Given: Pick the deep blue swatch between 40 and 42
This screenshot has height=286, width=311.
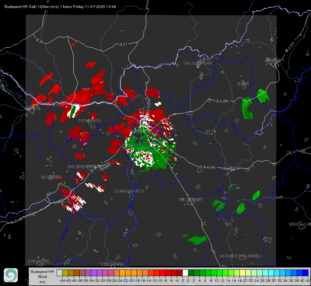Looking at the screenshot, I should point(306,273).
